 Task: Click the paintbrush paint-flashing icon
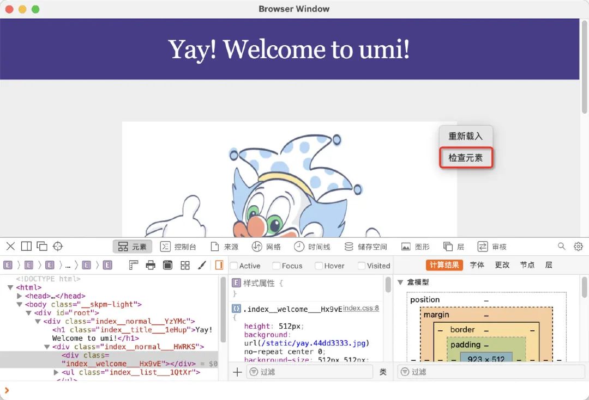[202, 266]
